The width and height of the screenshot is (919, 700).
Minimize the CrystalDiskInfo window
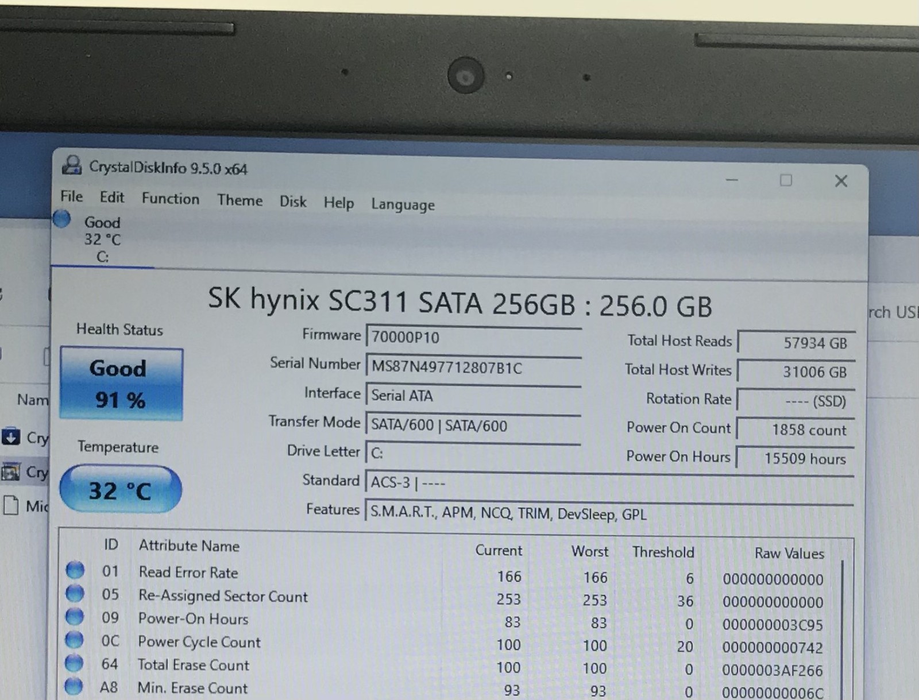coord(732,180)
